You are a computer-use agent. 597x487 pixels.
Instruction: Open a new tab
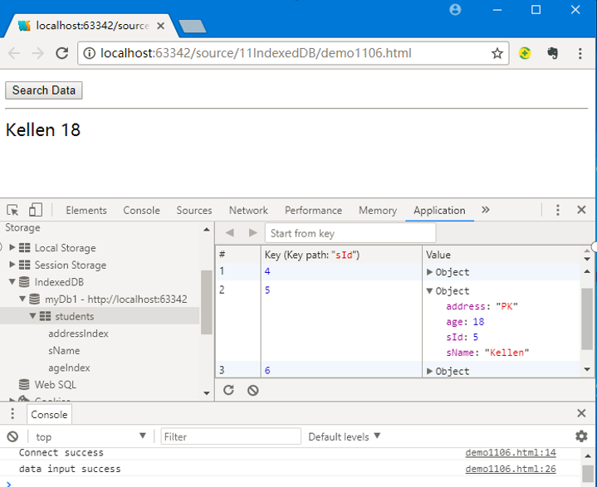coord(193,27)
